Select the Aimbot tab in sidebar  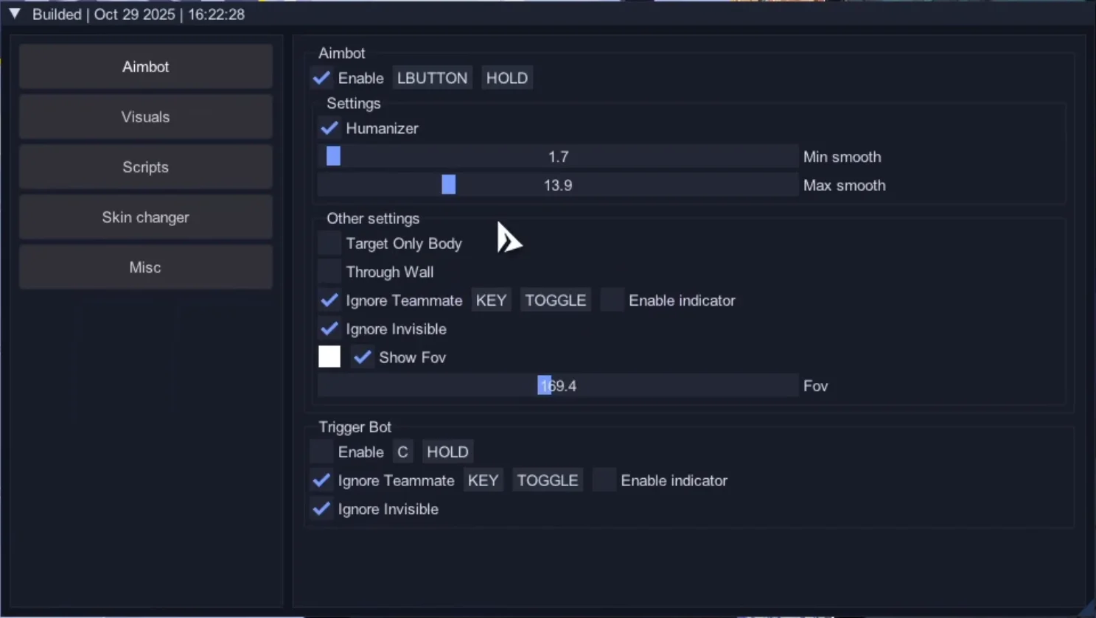point(145,67)
